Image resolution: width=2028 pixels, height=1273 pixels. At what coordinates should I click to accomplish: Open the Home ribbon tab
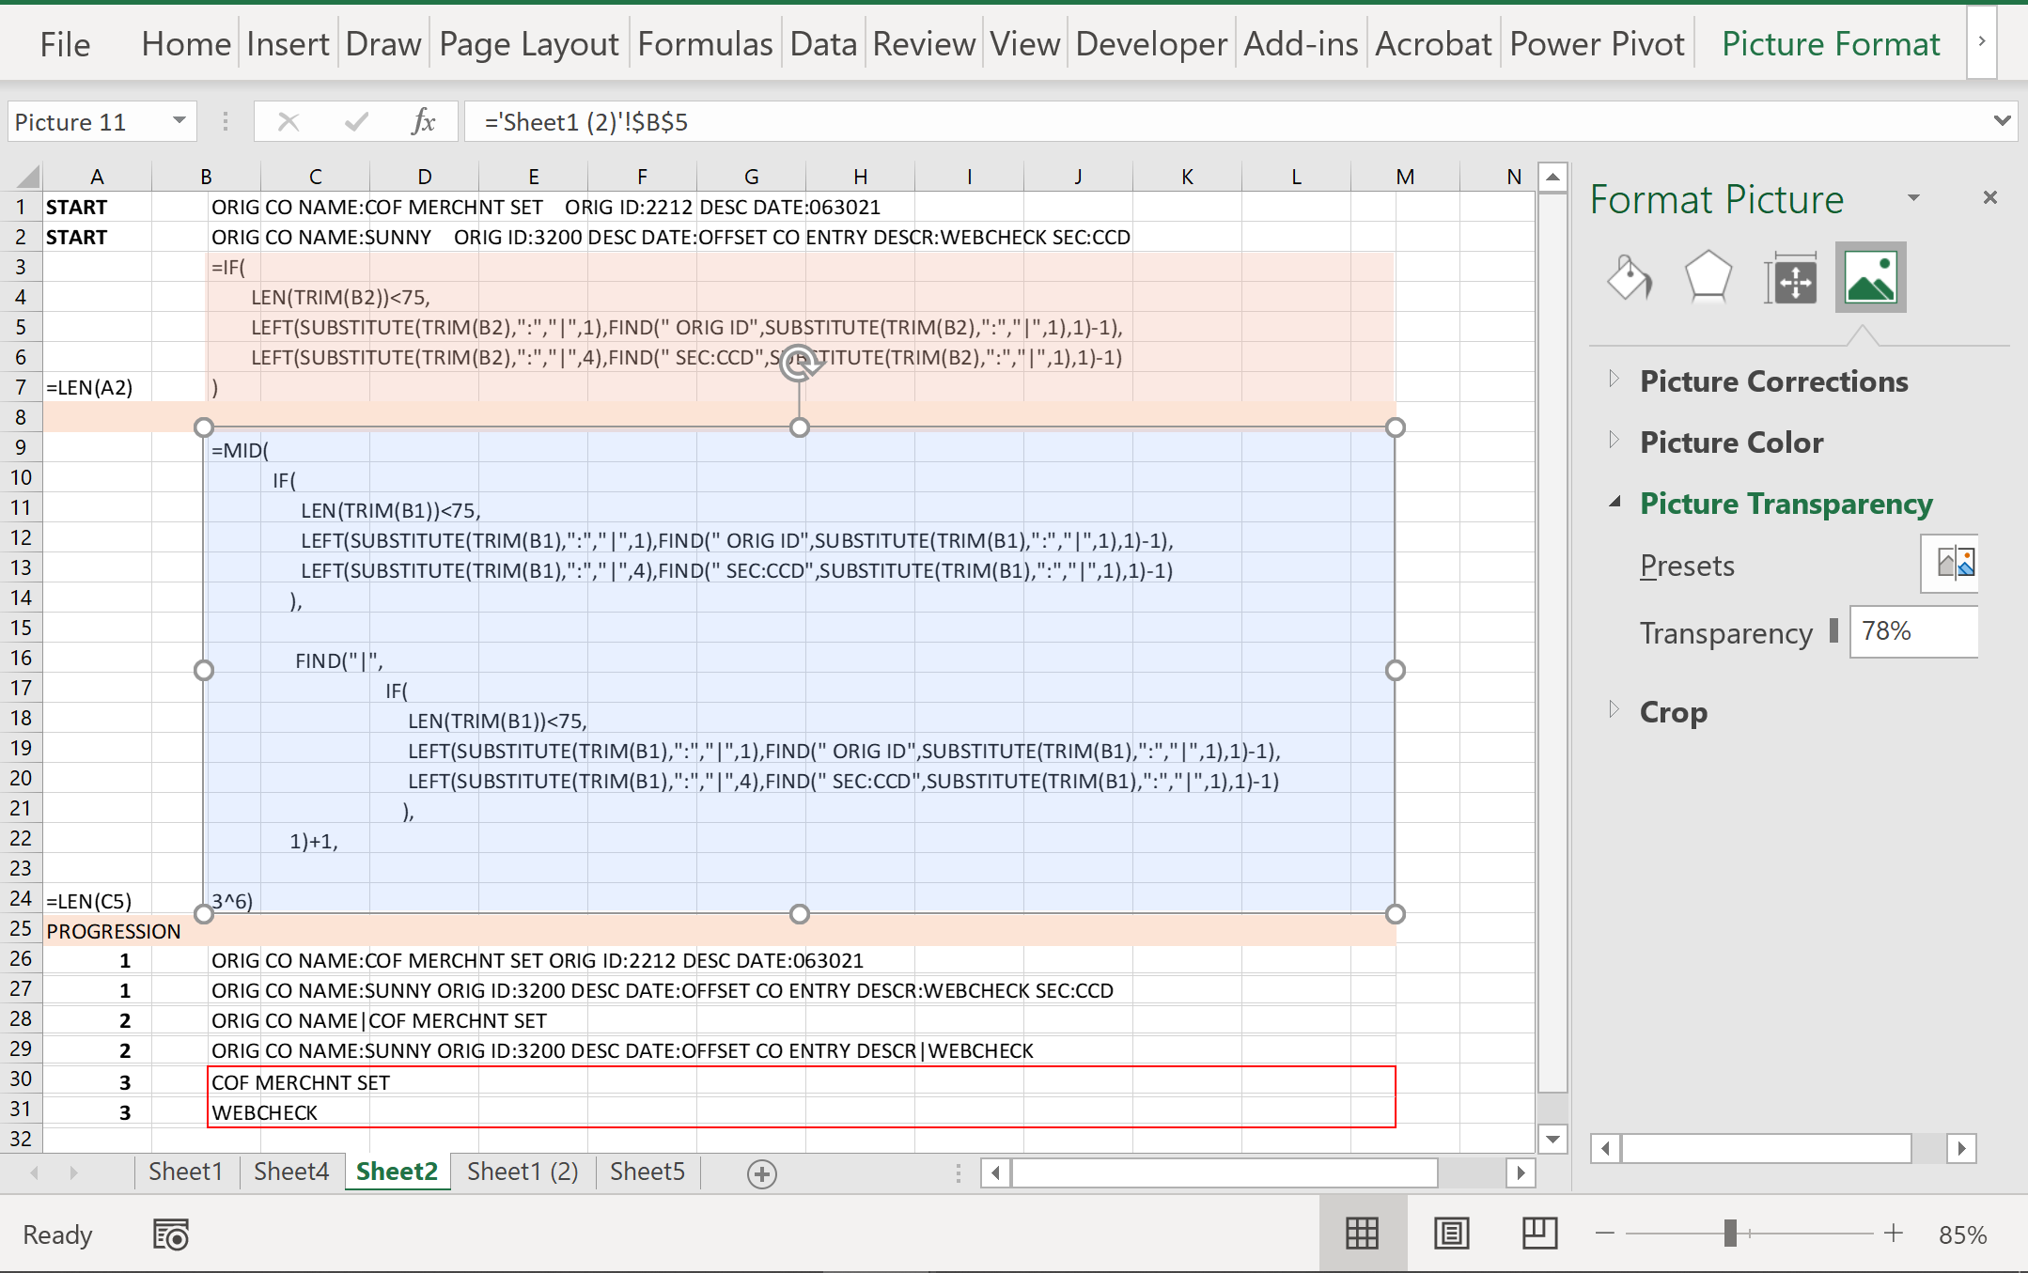(x=186, y=44)
